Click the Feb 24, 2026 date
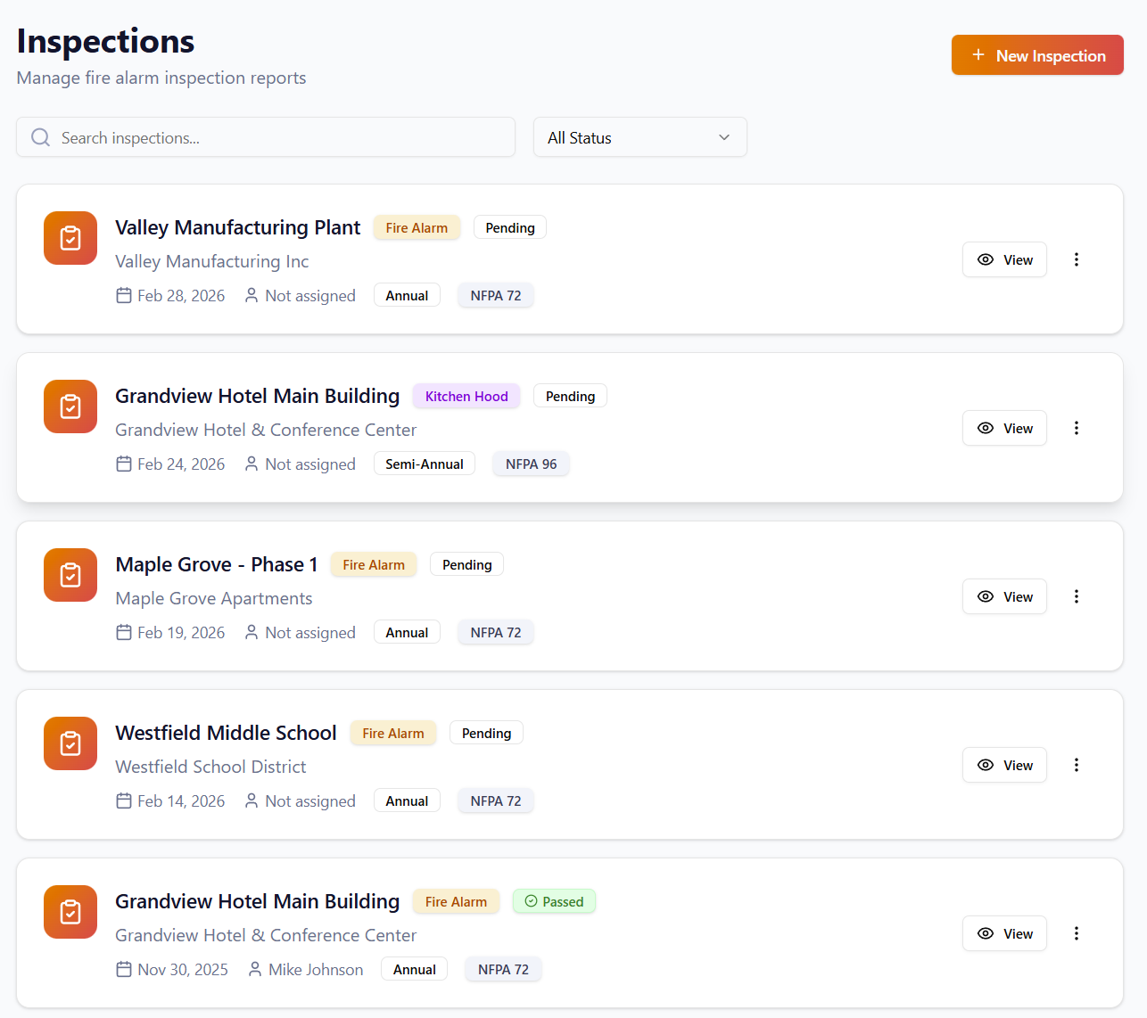This screenshot has height=1018, width=1147. 181,464
